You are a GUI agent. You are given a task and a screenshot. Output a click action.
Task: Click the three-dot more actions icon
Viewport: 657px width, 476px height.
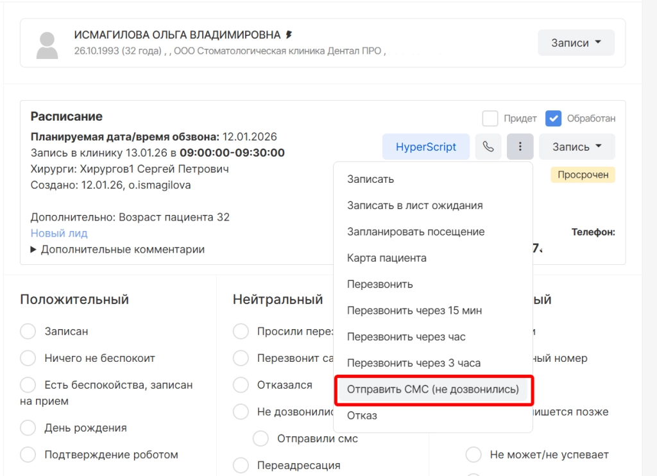520,147
